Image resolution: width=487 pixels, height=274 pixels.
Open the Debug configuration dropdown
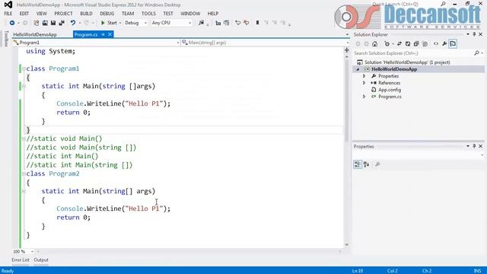pos(135,23)
